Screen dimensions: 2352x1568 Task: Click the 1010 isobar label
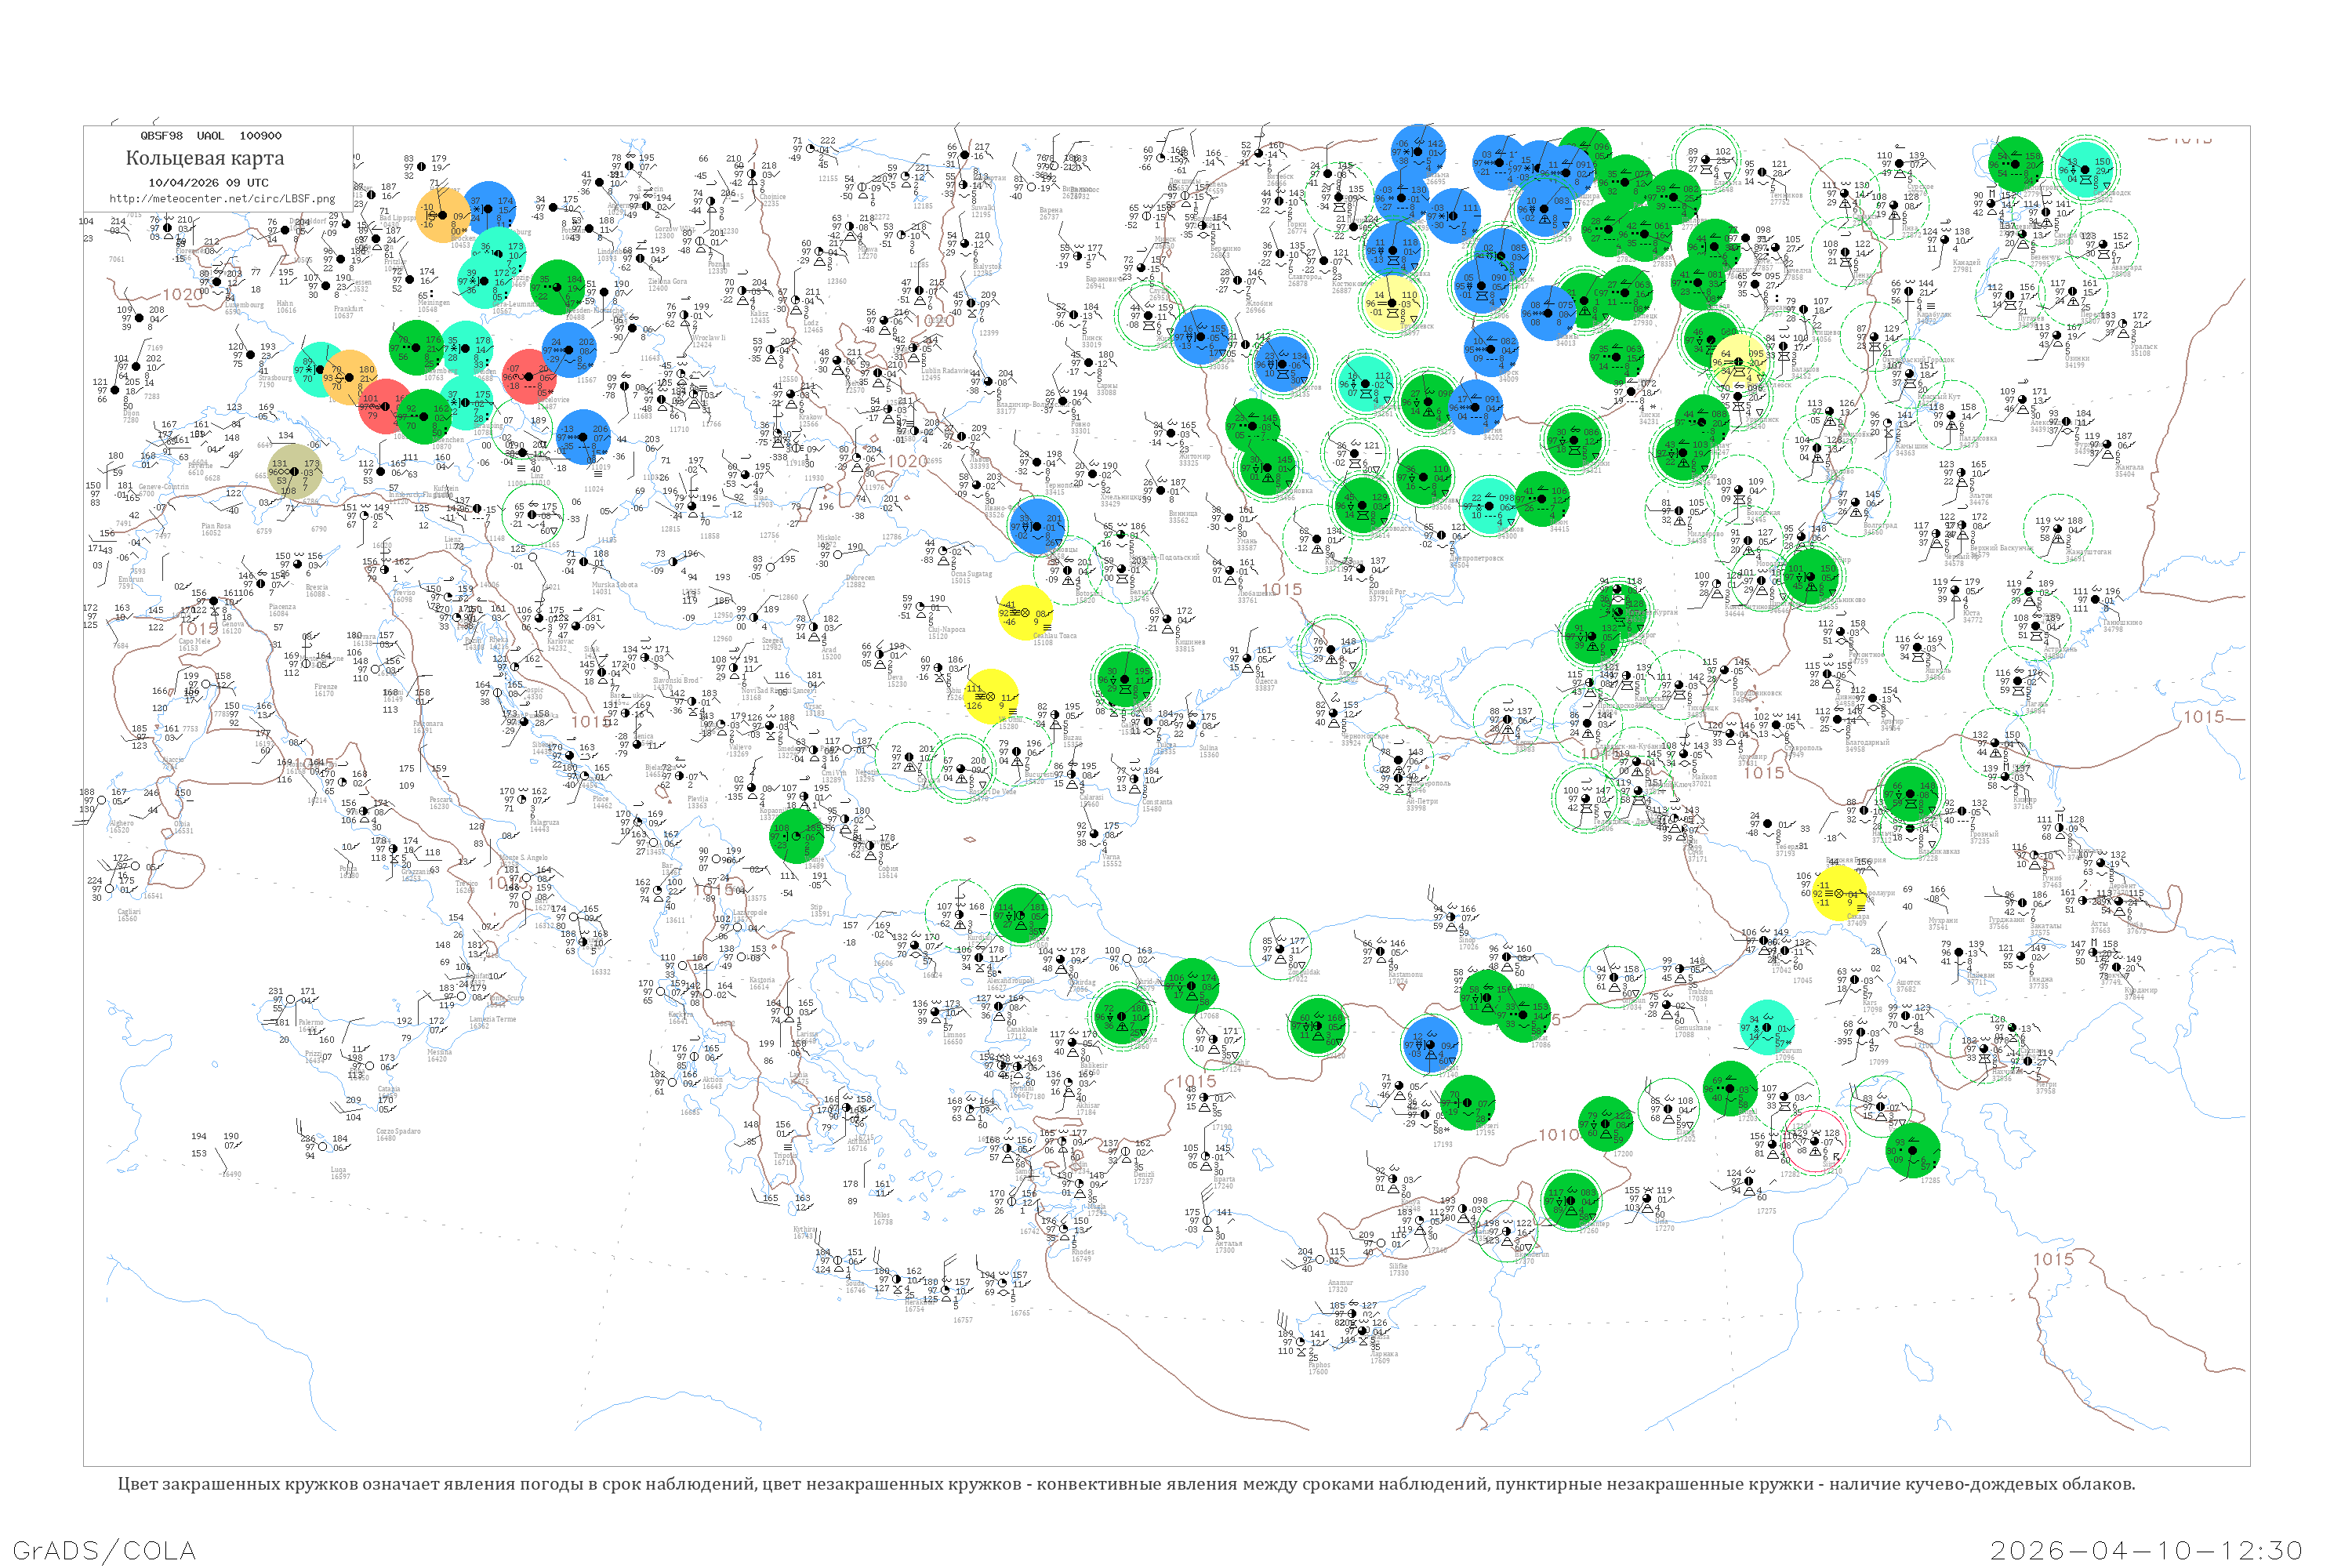[x=1558, y=1135]
